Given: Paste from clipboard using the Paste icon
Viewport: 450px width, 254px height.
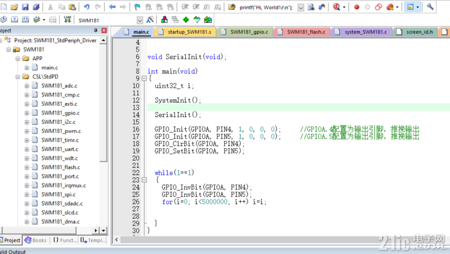Looking at the screenshot, I should 73,7.
